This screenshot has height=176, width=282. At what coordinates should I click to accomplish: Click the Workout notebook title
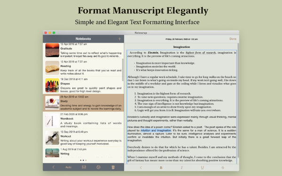click(x=66, y=136)
